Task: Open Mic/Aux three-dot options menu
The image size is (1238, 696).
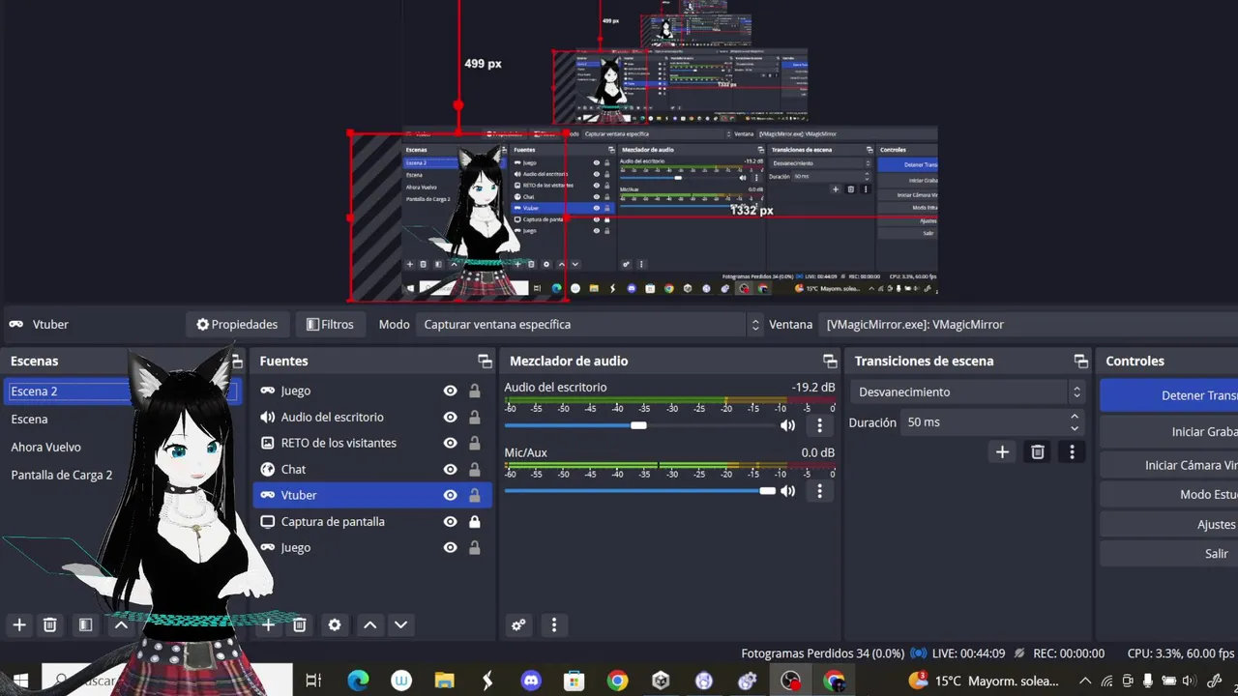Action: coord(819,491)
